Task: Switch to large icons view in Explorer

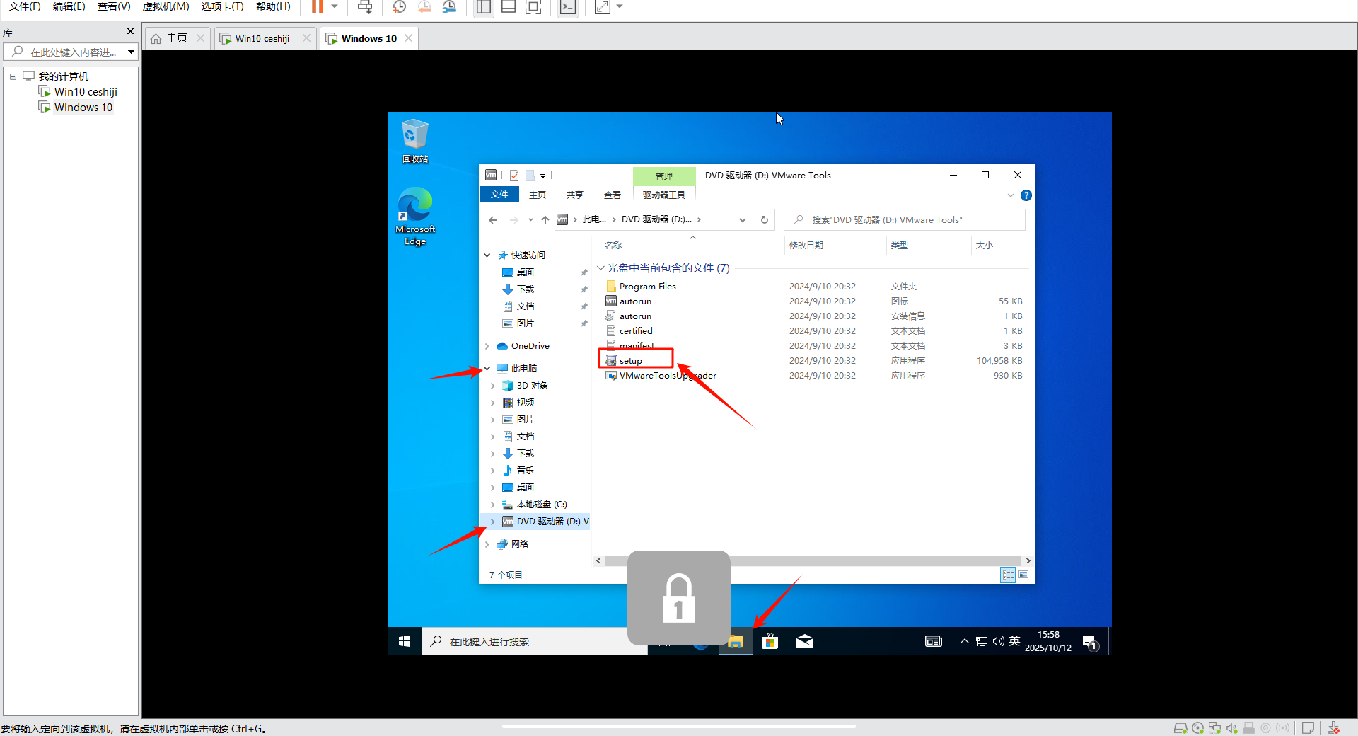Action: pyautogui.click(x=1023, y=575)
